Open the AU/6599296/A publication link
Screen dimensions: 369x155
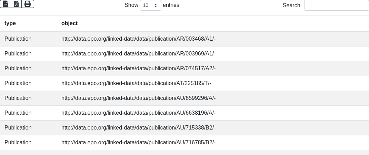[138, 98]
